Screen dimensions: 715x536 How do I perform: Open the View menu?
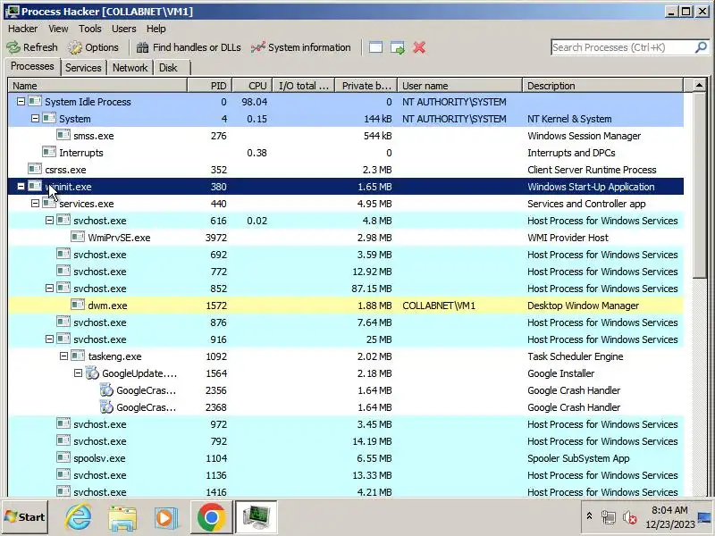[x=58, y=29]
